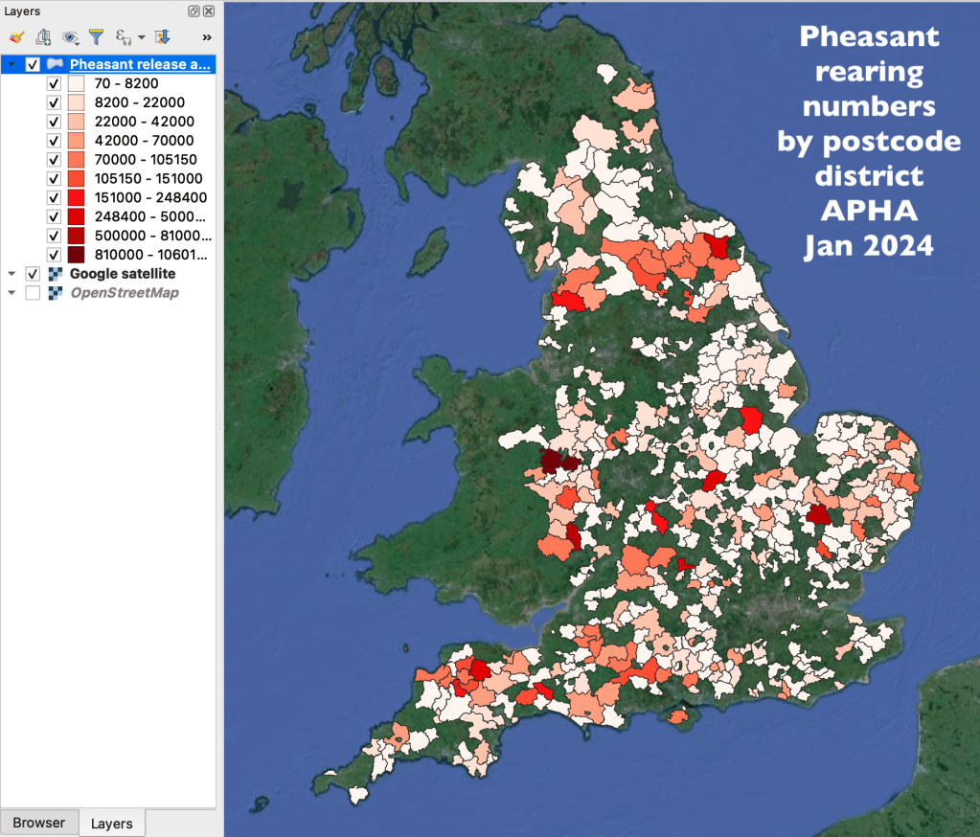Screen dimensions: 980x837
Task: Open the Manage Map Themes eye icon
Action: click(x=70, y=37)
